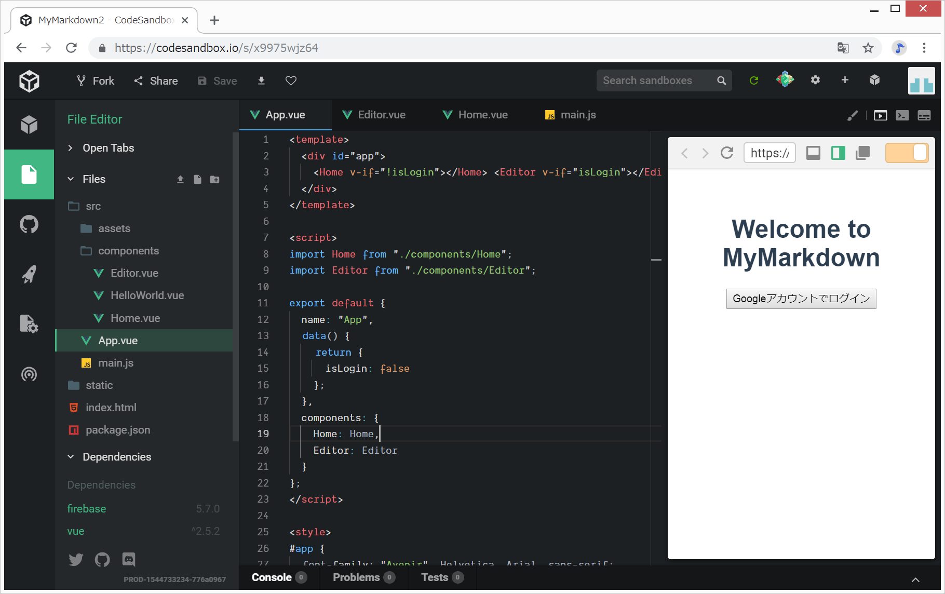Open the GitHub panel in sidebar
This screenshot has width=945, height=594.
pyautogui.click(x=29, y=224)
